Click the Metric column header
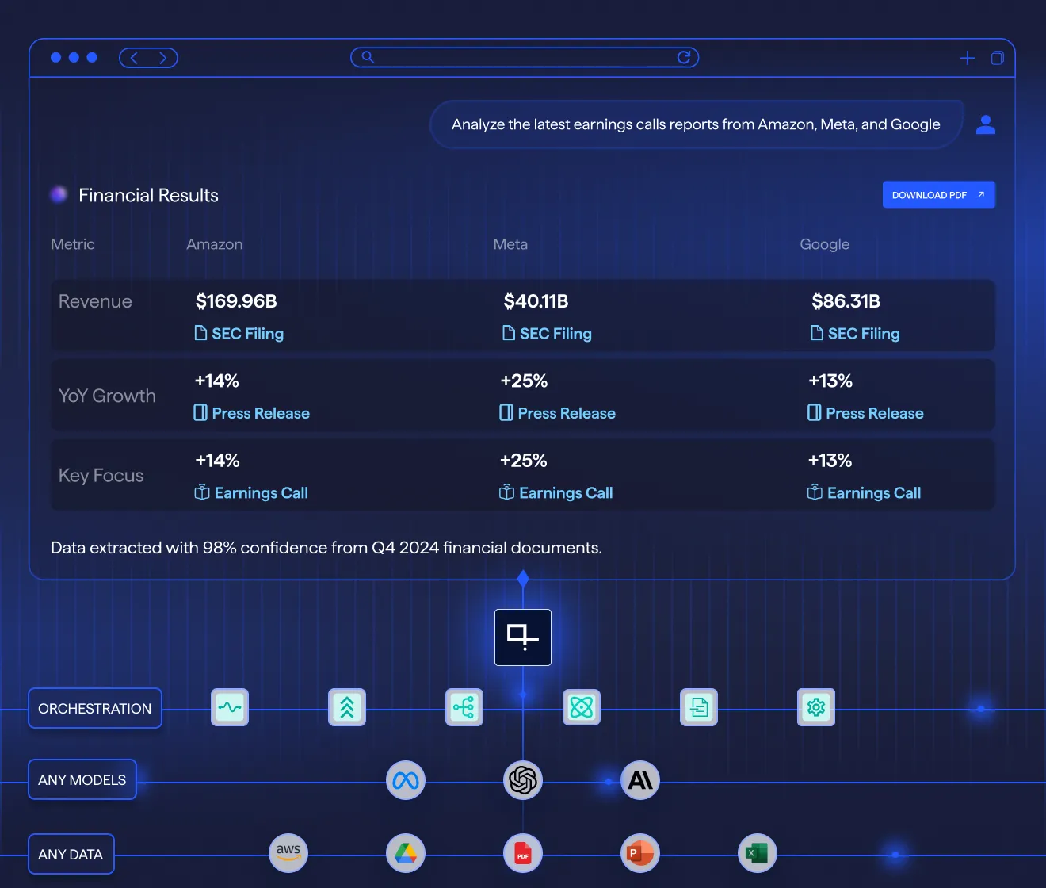Screen dimensions: 1046x888 (x=73, y=244)
